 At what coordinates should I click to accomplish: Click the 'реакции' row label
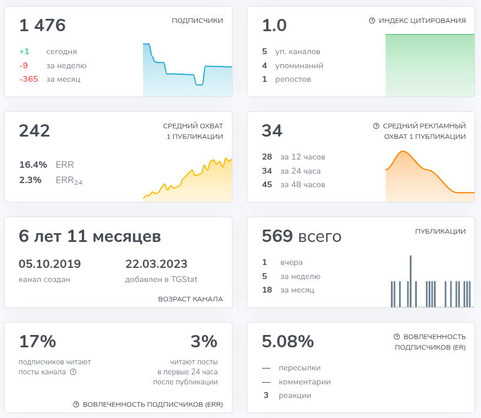click(x=295, y=396)
